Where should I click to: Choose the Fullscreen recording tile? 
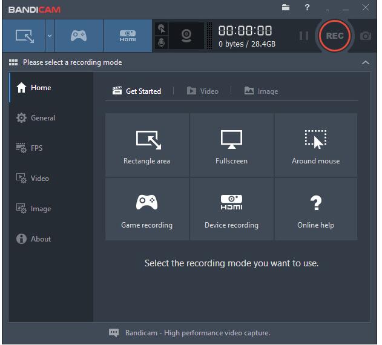point(231,145)
